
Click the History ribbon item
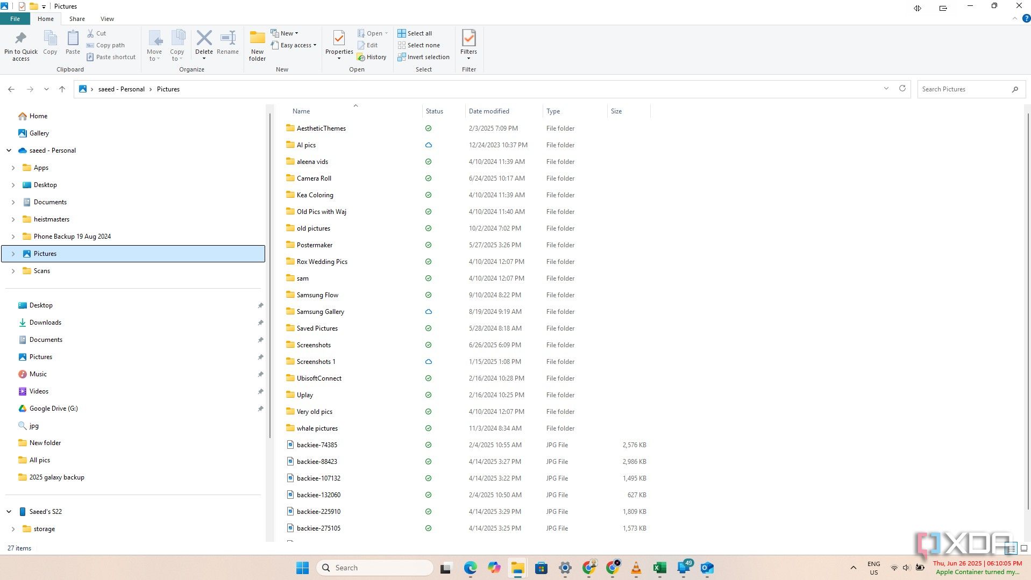(x=372, y=57)
